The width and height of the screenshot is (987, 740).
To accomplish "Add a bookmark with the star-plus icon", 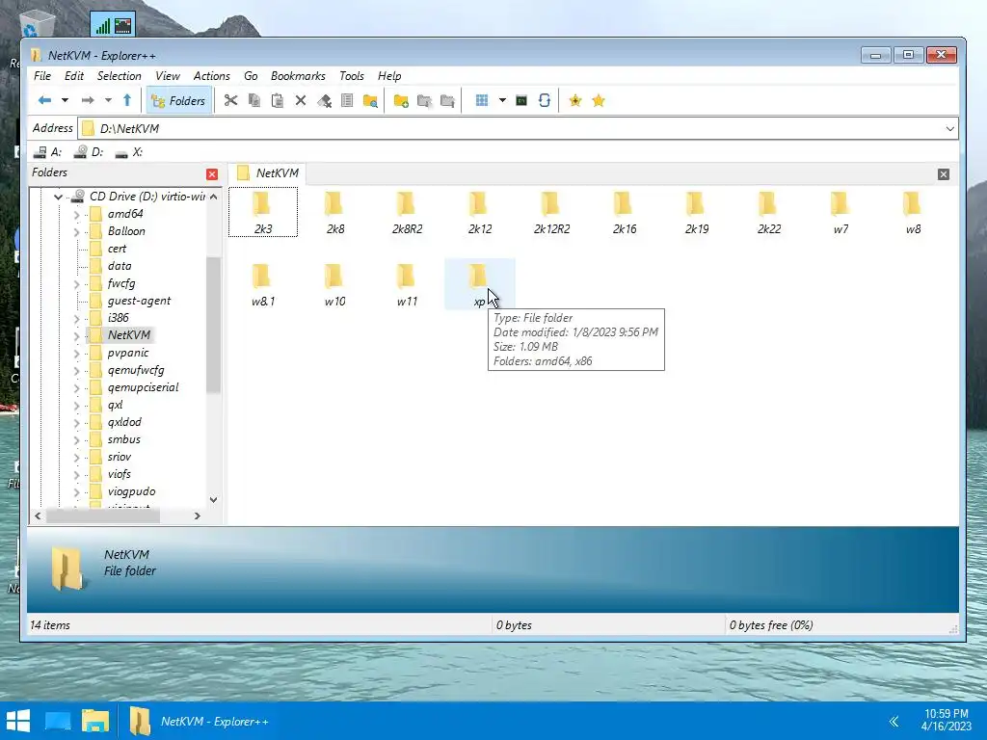I will [575, 100].
